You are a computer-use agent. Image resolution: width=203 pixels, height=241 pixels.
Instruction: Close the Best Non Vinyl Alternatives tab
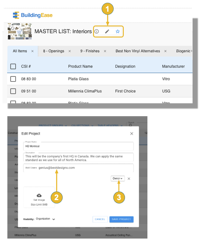pyautogui.click(x=165, y=51)
